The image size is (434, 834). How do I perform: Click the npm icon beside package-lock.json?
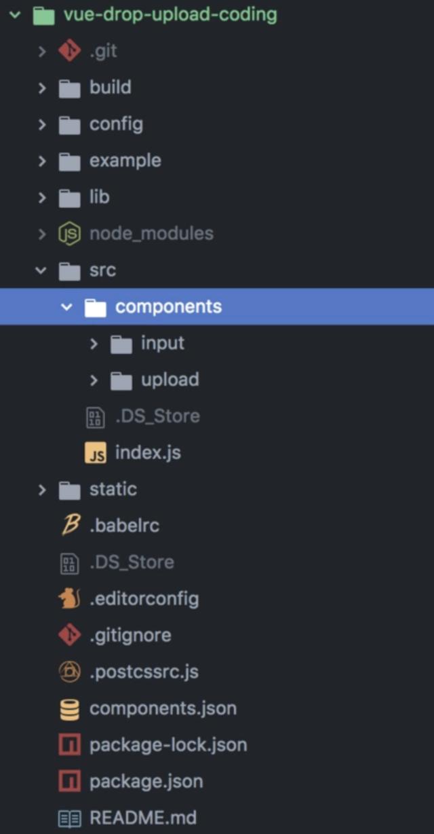pos(69,745)
